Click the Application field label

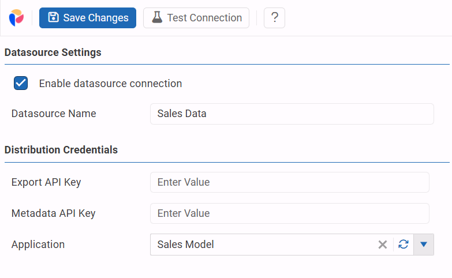tap(38, 245)
